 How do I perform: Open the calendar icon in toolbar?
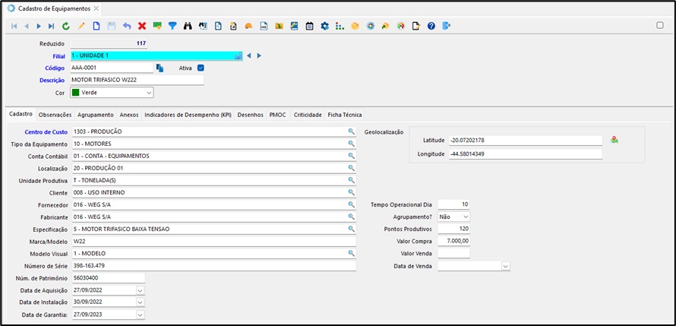pos(309,27)
